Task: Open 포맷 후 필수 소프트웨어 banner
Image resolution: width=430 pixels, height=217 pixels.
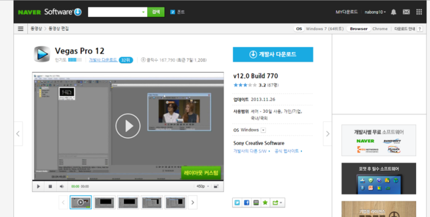Action: (x=378, y=179)
